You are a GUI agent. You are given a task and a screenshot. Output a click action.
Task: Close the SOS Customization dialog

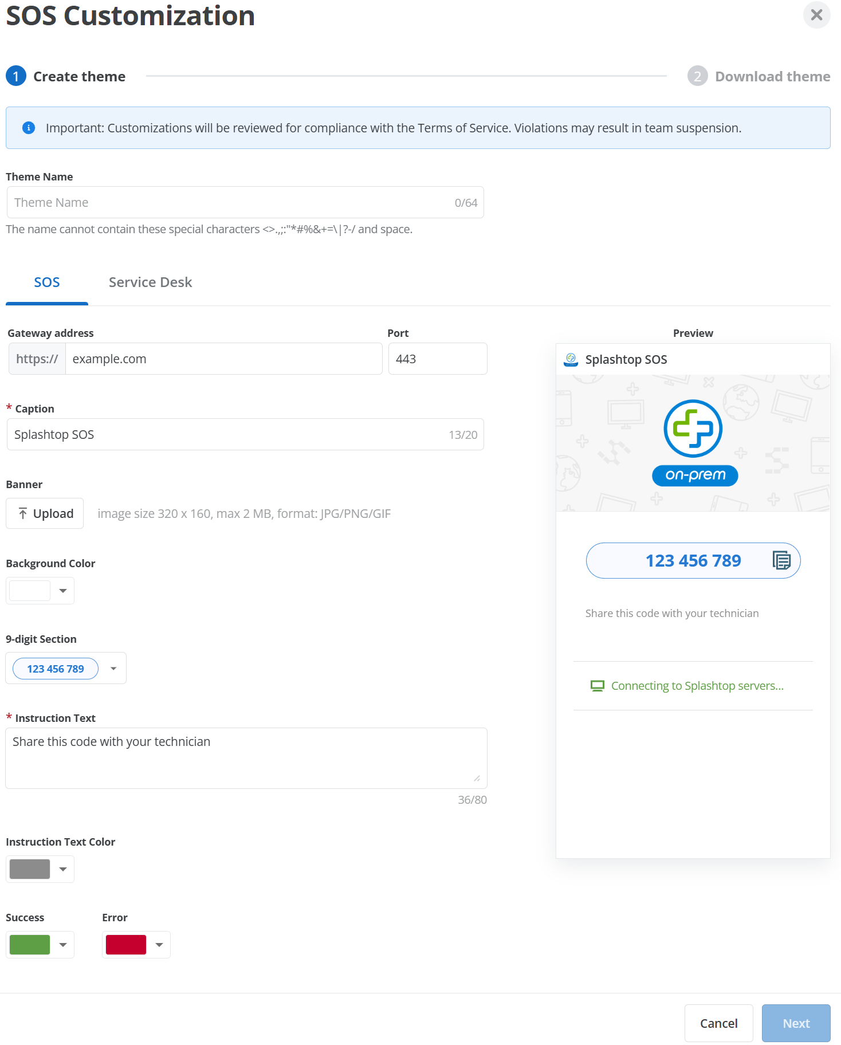[x=816, y=15]
